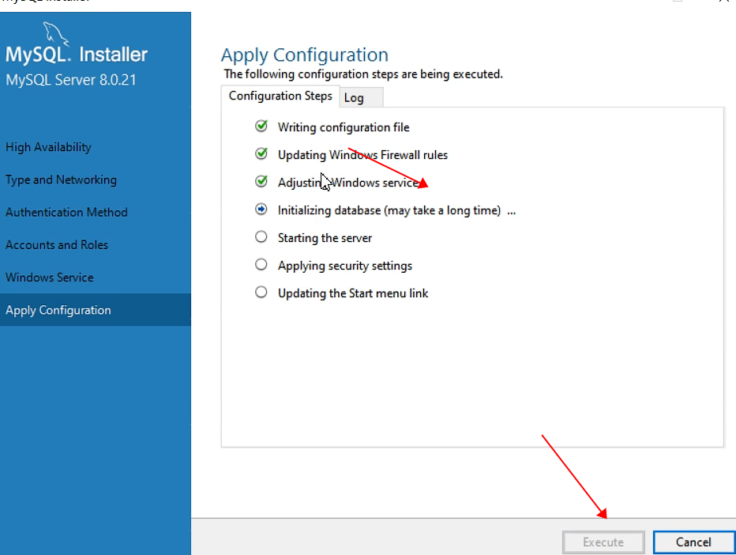Click 'MySQL Server 8.0.21' product label

(x=71, y=80)
